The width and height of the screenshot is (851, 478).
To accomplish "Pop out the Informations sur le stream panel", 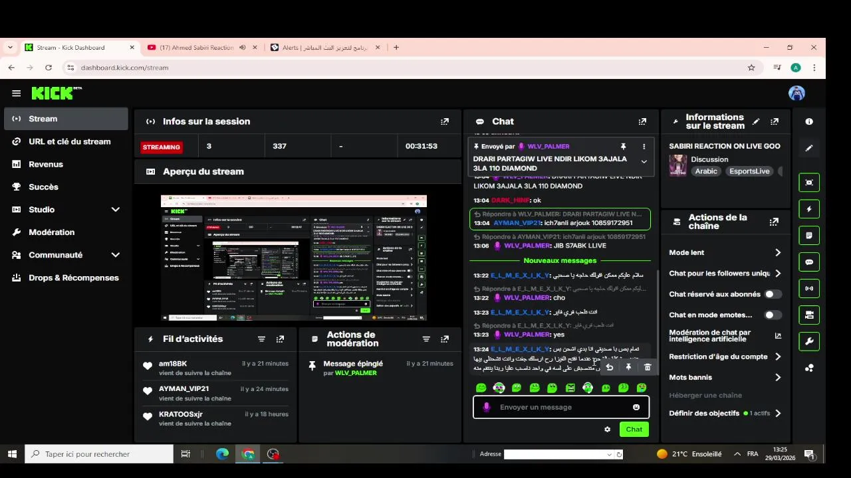I will point(775,121).
